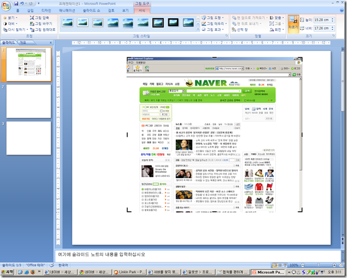Image resolution: width=347 pixels, height=278 pixels.
Task: Open the 디자인 tab
Action: (x=46, y=10)
